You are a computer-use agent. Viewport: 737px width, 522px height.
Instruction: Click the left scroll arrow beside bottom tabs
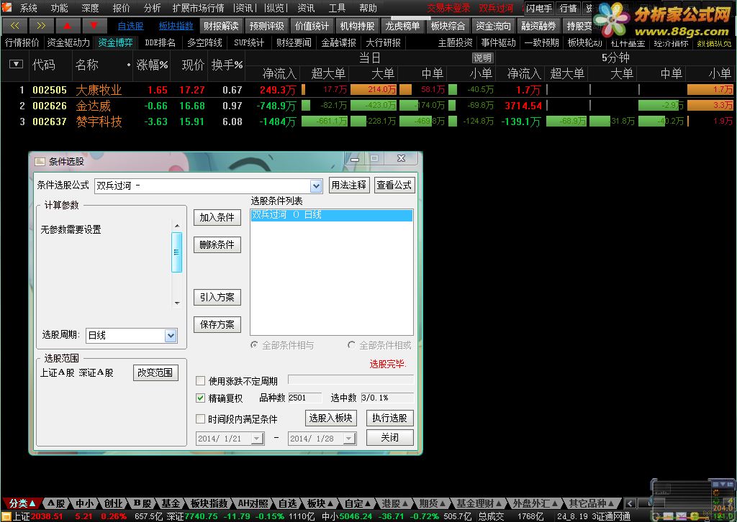point(630,504)
